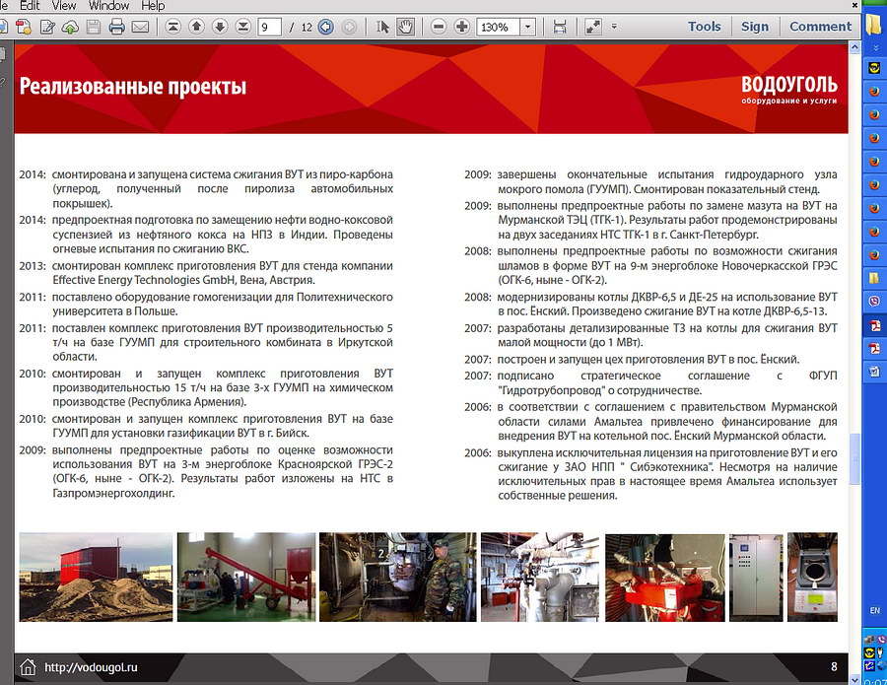Click the Create PDF toolbar icon
The height and width of the screenshot is (685, 887).
24,27
